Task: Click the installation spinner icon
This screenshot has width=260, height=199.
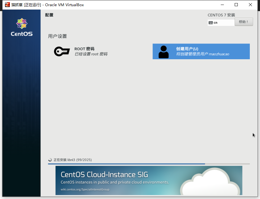Action: (x=50, y=160)
